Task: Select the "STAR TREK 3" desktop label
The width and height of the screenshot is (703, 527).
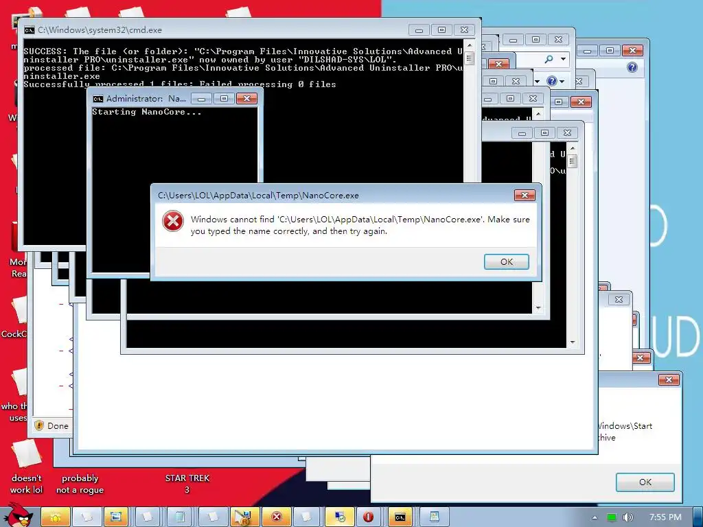Action: tap(187, 484)
